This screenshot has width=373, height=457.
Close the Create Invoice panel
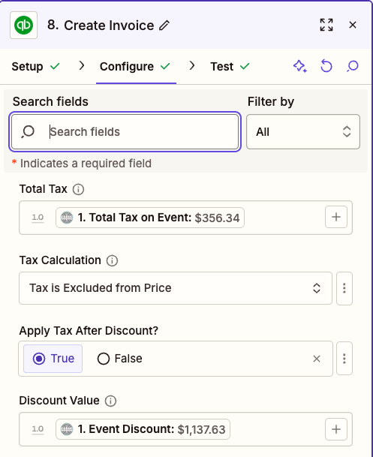[353, 25]
